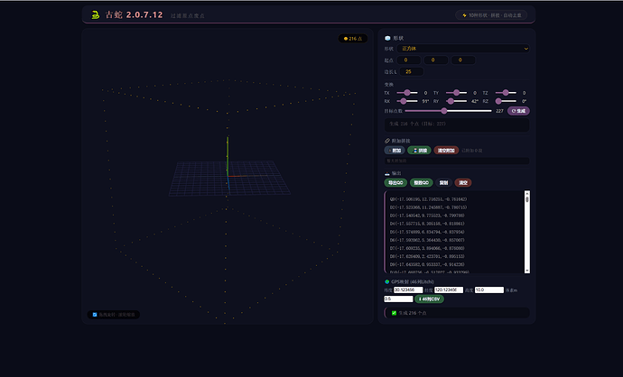Click the 生成 generate button
The height and width of the screenshot is (377, 623).
point(518,111)
